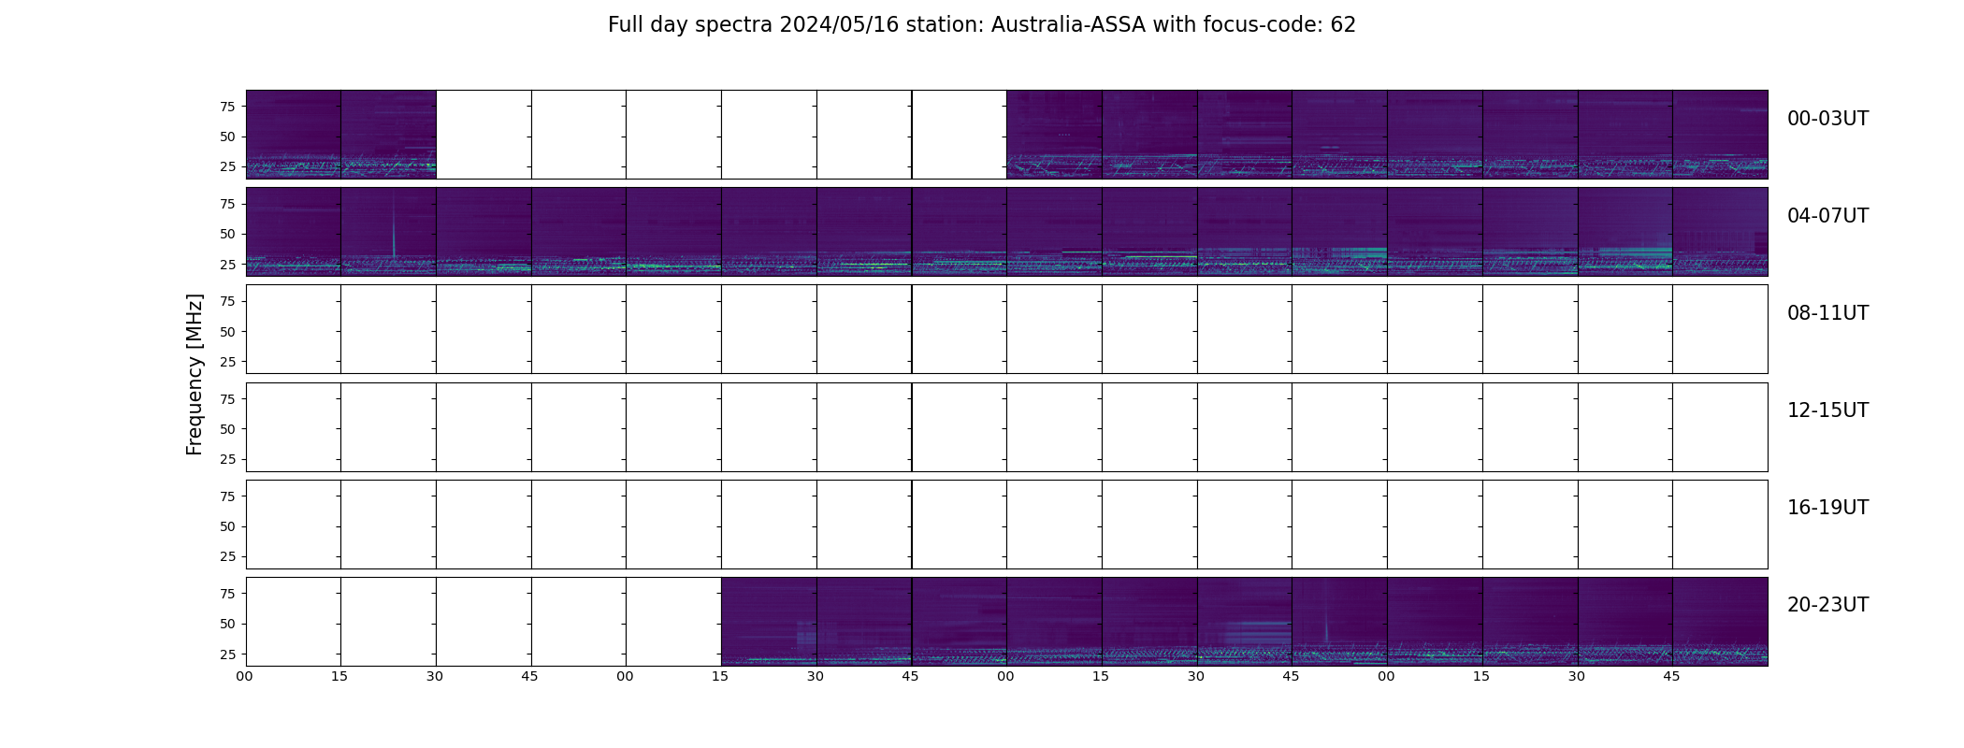
Task: Click the vertical burst streak in 04-07UT spectrogram
Action: click(x=394, y=226)
